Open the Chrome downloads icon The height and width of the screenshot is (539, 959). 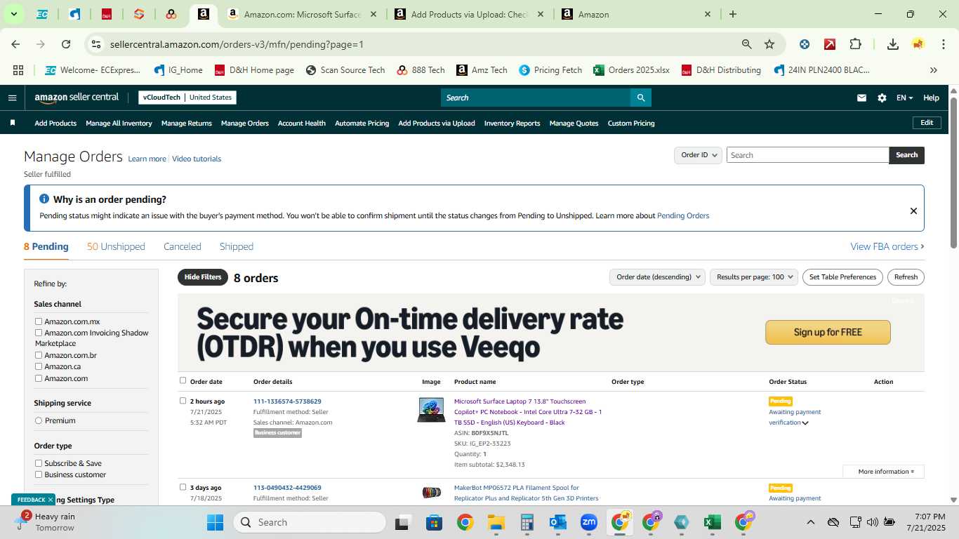893,44
